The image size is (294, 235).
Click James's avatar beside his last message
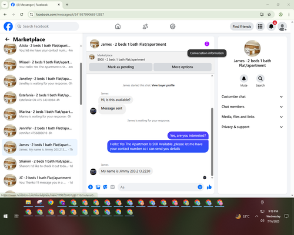point(93,172)
